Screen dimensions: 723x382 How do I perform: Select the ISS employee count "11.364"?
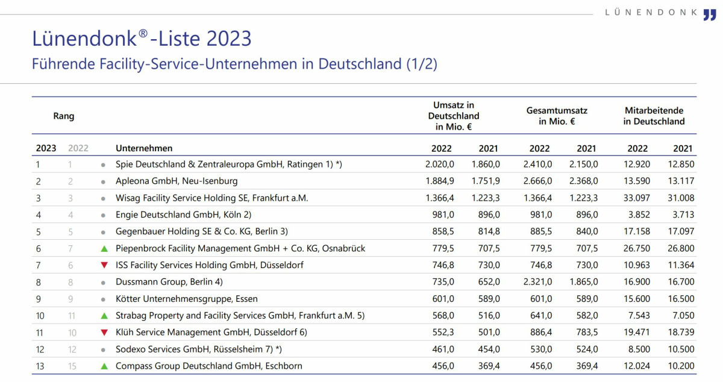pyautogui.click(x=681, y=265)
